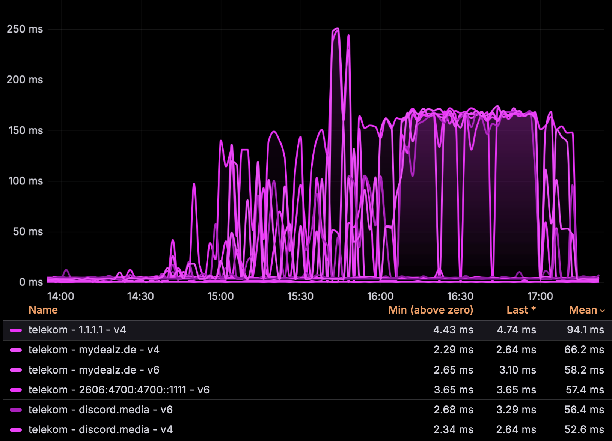The image size is (612, 441).
Task: Click the 4.43 ms minimum value
Action: [x=453, y=330]
